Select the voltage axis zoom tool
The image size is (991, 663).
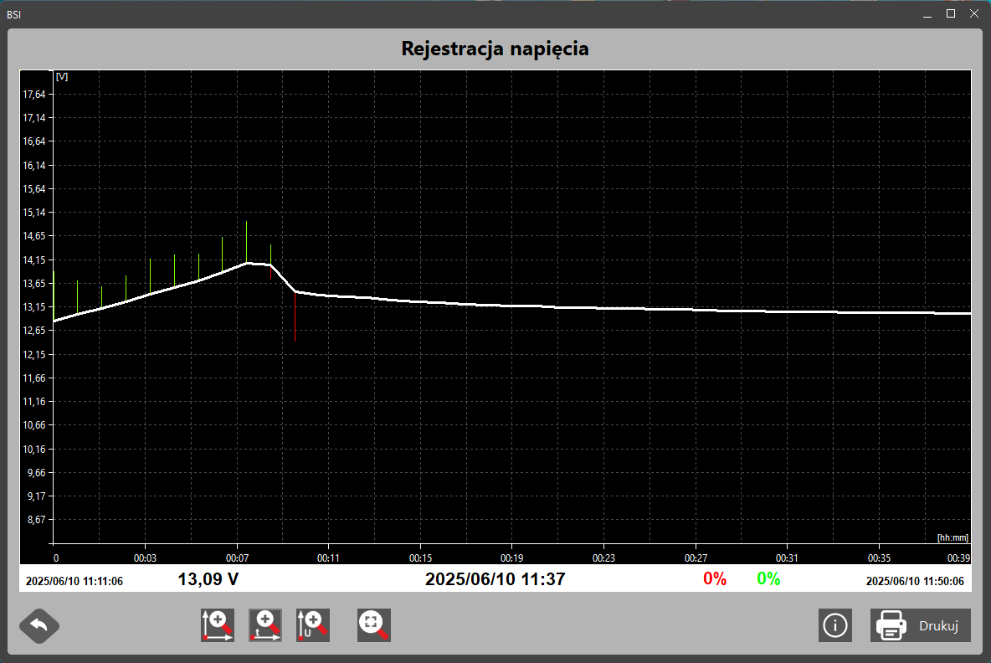pyautogui.click(x=312, y=624)
